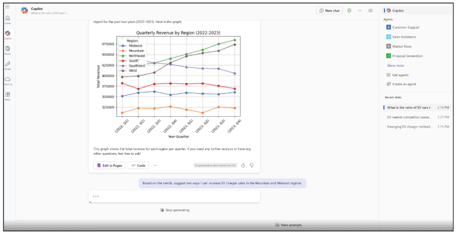Open View prompts
The height and width of the screenshot is (233, 457).
(x=288, y=225)
